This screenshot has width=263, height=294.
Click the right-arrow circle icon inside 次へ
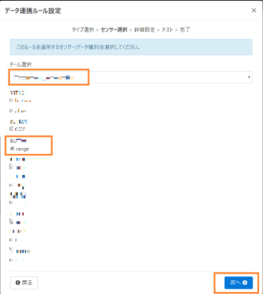[x=245, y=283]
